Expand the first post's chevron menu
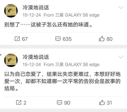 [x=121, y=8]
